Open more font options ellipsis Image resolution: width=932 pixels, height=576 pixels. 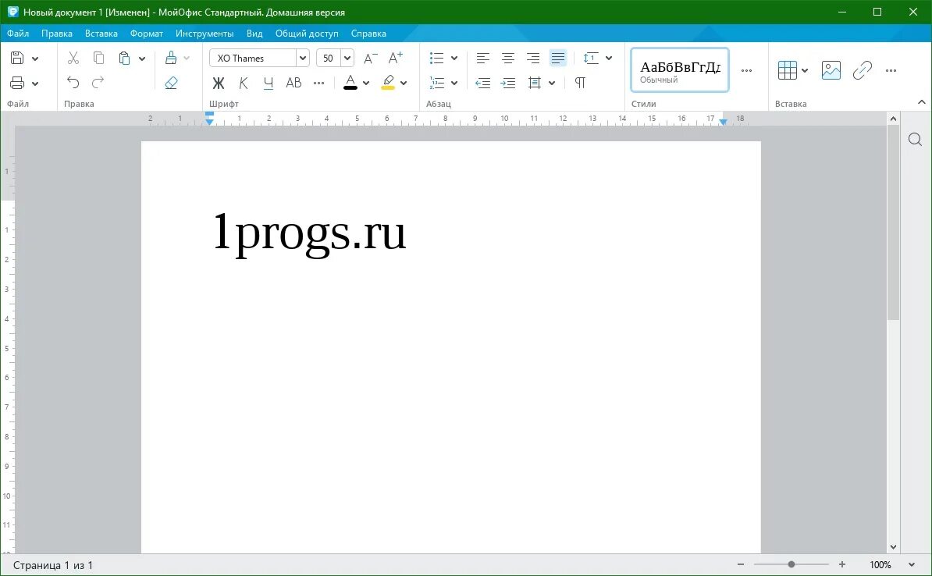pos(318,83)
